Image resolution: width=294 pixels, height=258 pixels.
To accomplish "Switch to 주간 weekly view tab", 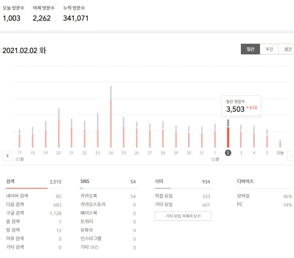I will tap(269, 49).
